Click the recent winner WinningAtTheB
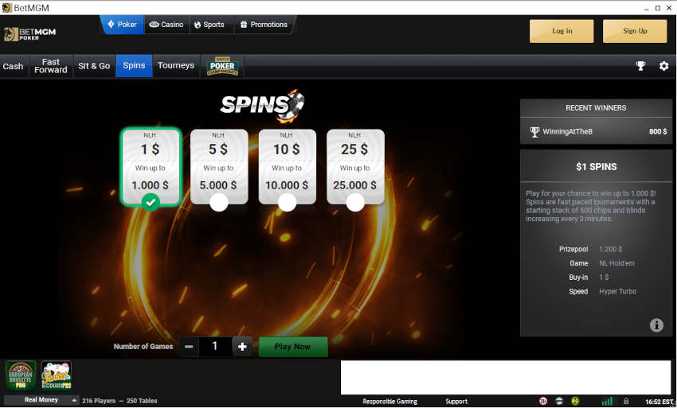This screenshot has width=677, height=408. [567, 132]
